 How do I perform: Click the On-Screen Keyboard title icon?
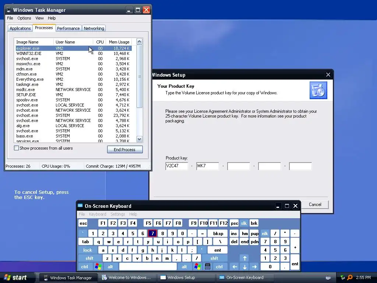[80, 206]
